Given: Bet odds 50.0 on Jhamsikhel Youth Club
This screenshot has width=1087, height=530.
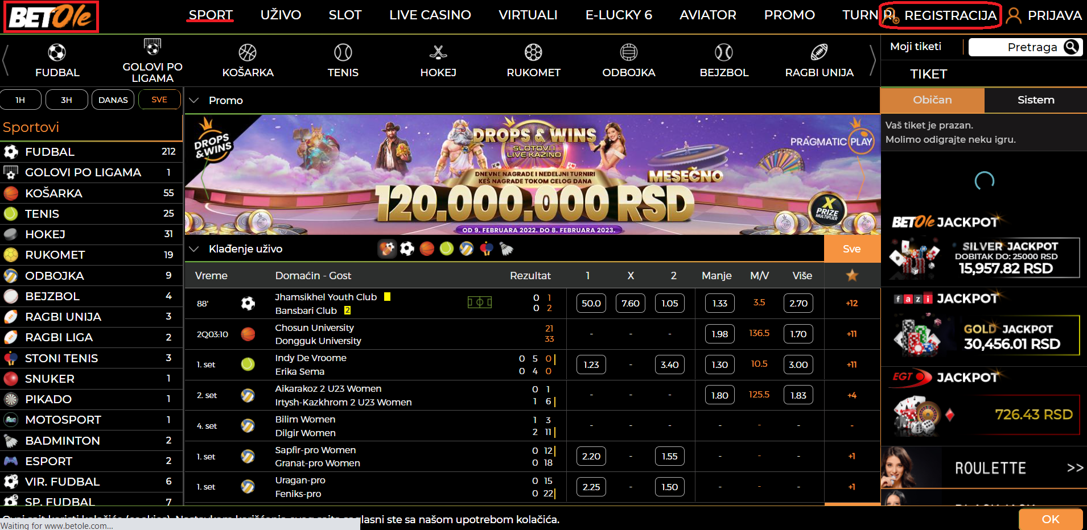Looking at the screenshot, I should pos(591,303).
